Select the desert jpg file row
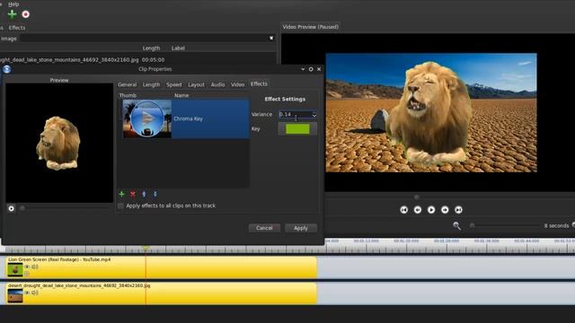Screen dimensions: 575x323 click(x=137, y=60)
